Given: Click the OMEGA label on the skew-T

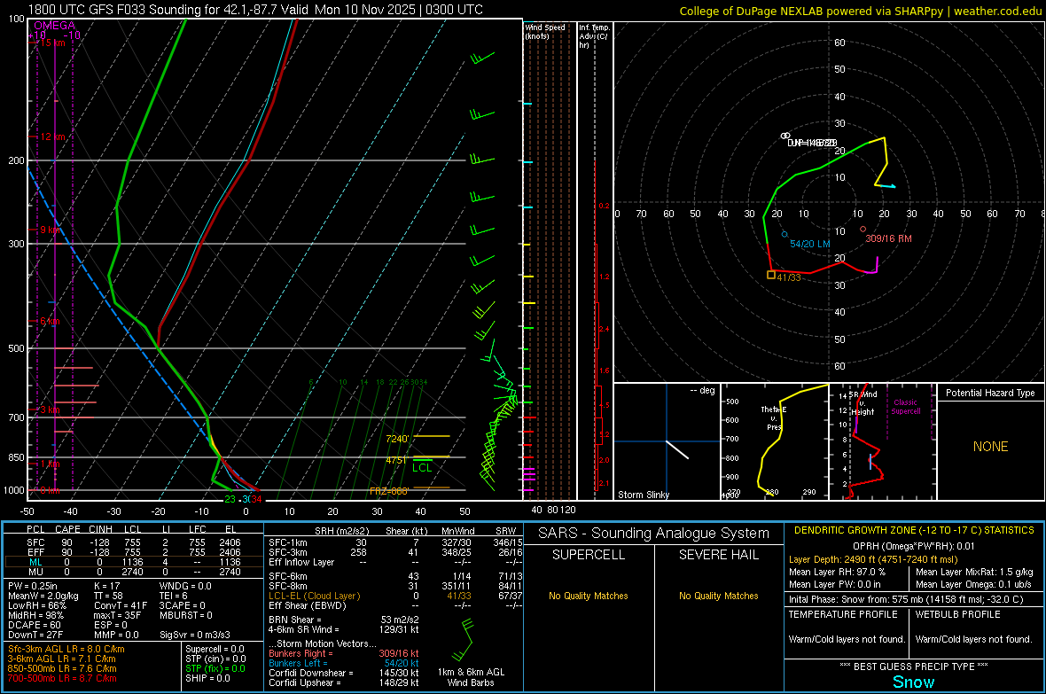Looking at the screenshot, I should tap(55, 26).
